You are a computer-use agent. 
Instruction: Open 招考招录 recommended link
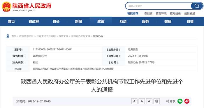click(175, 13)
